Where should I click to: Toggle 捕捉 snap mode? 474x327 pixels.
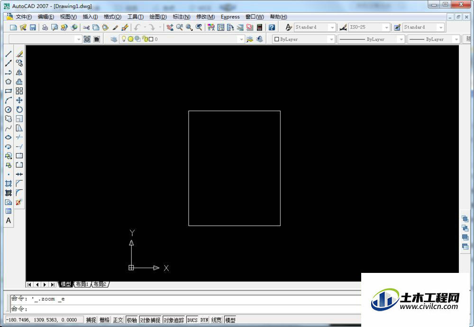pyautogui.click(x=91, y=320)
